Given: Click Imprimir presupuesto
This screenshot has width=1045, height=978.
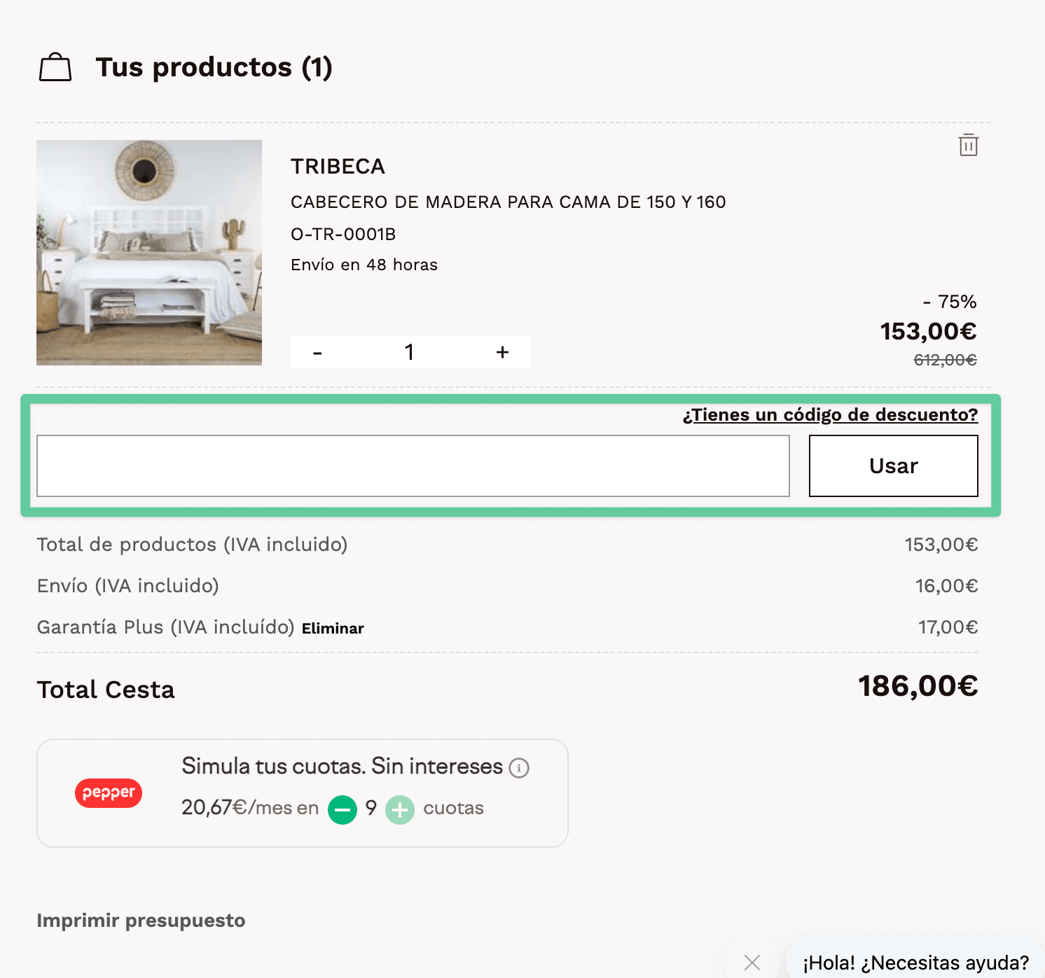Looking at the screenshot, I should [x=140, y=921].
